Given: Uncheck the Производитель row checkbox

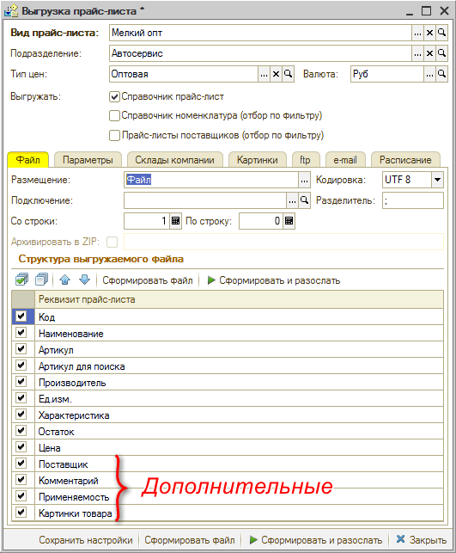Looking at the screenshot, I should [x=21, y=382].
